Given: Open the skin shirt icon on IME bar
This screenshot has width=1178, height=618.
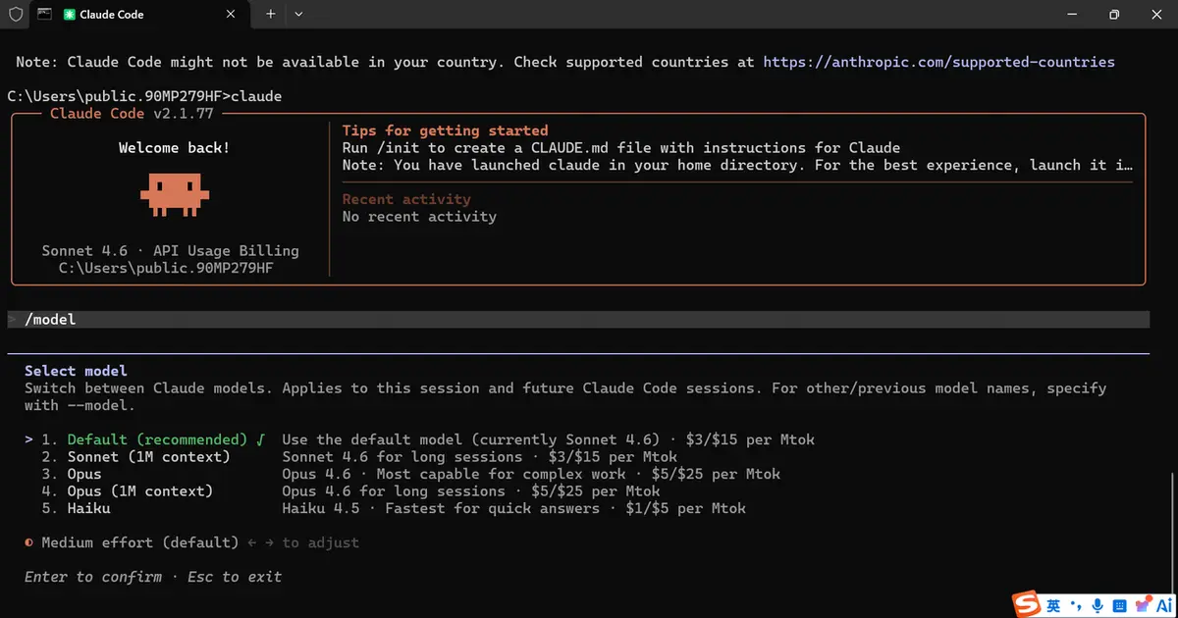Looking at the screenshot, I should 1142,606.
